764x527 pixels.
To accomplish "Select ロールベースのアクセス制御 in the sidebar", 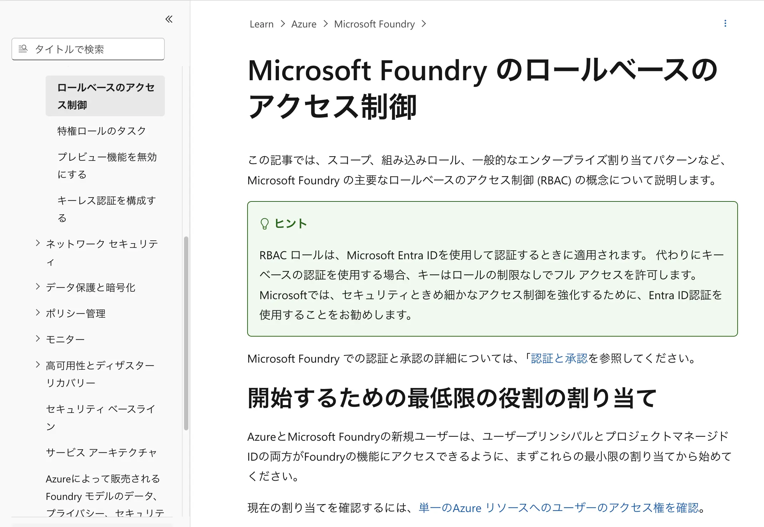I will (105, 96).
